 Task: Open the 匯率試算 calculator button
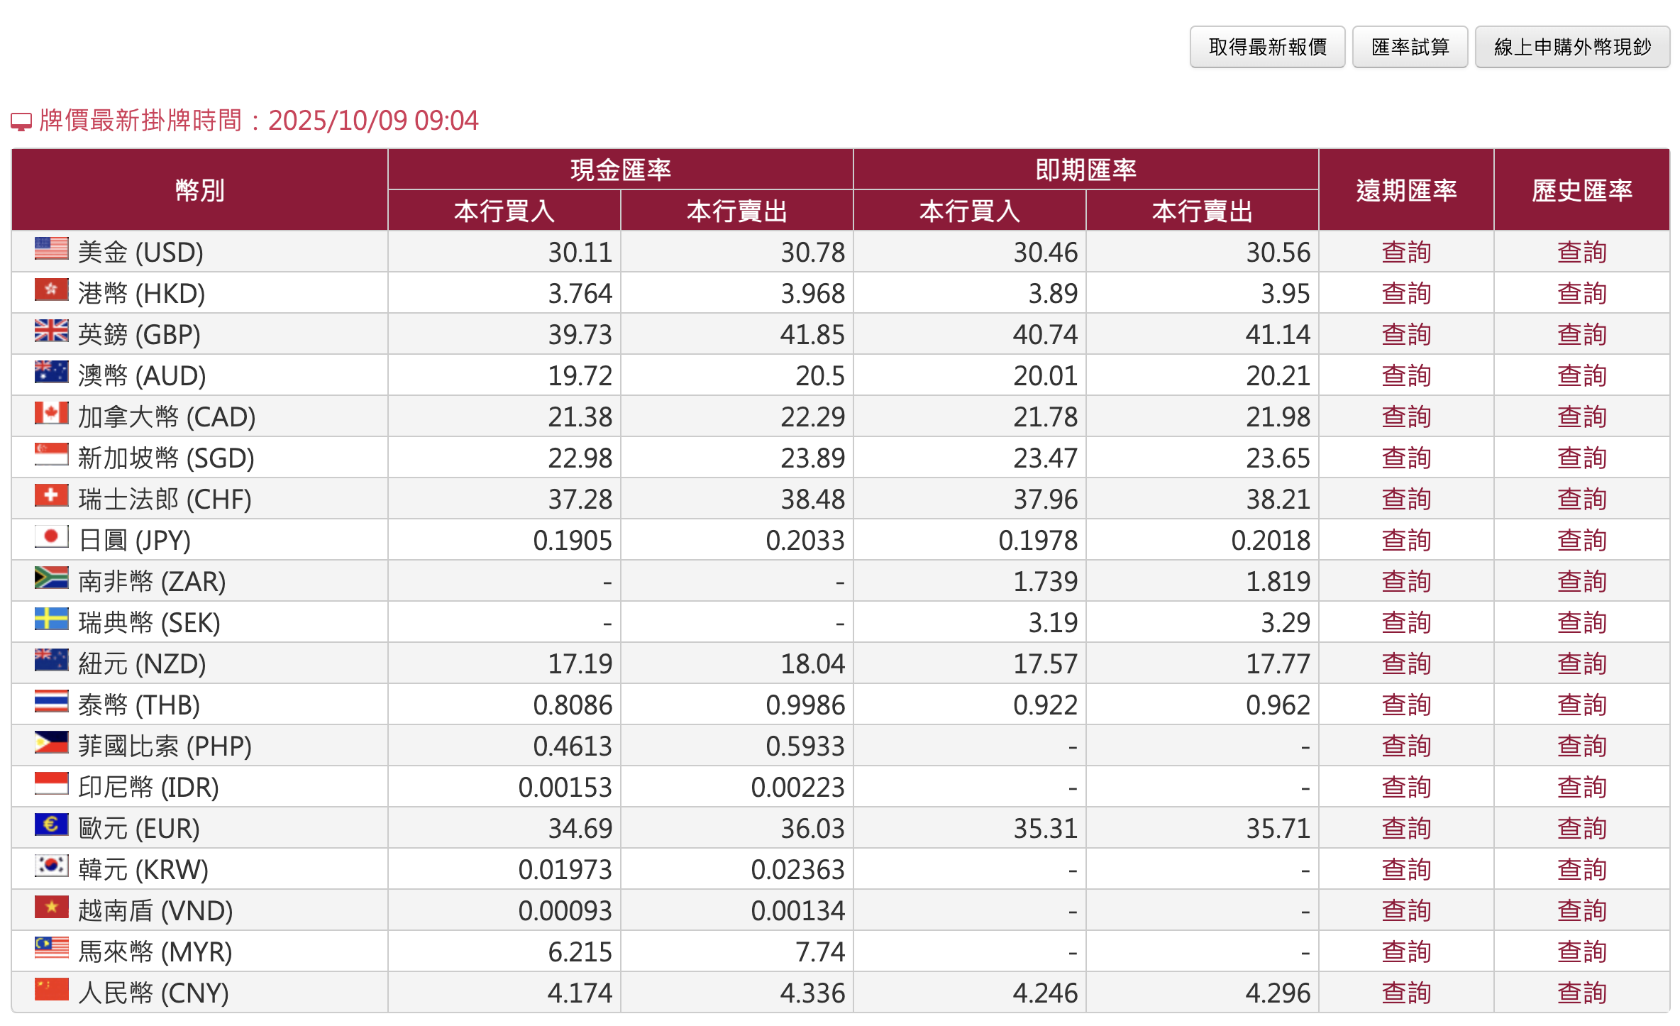(1409, 47)
